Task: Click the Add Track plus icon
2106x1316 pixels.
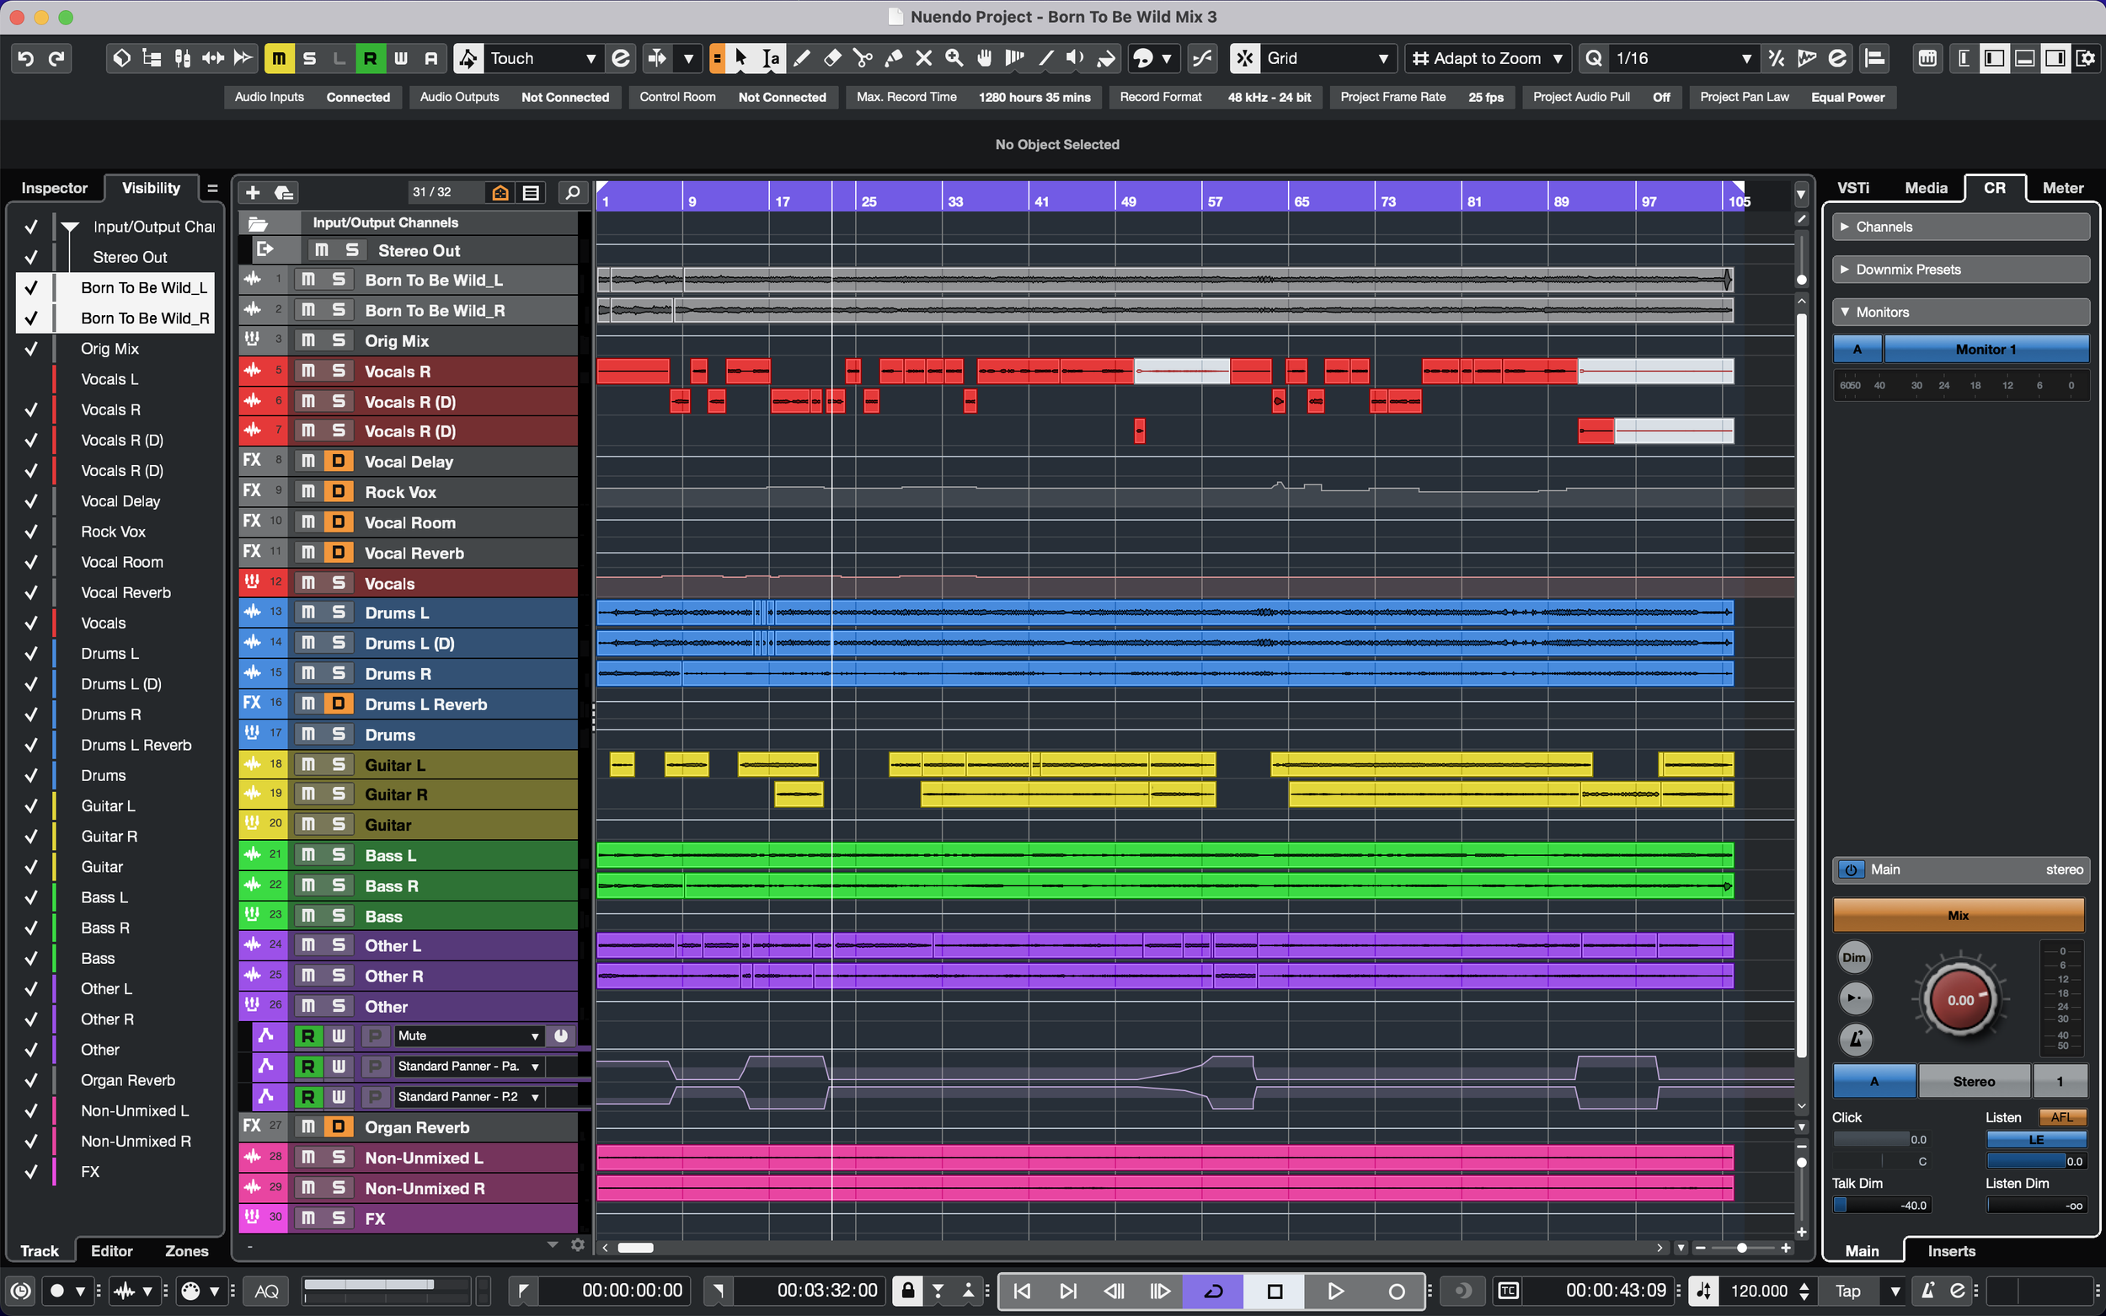Action: (x=253, y=192)
